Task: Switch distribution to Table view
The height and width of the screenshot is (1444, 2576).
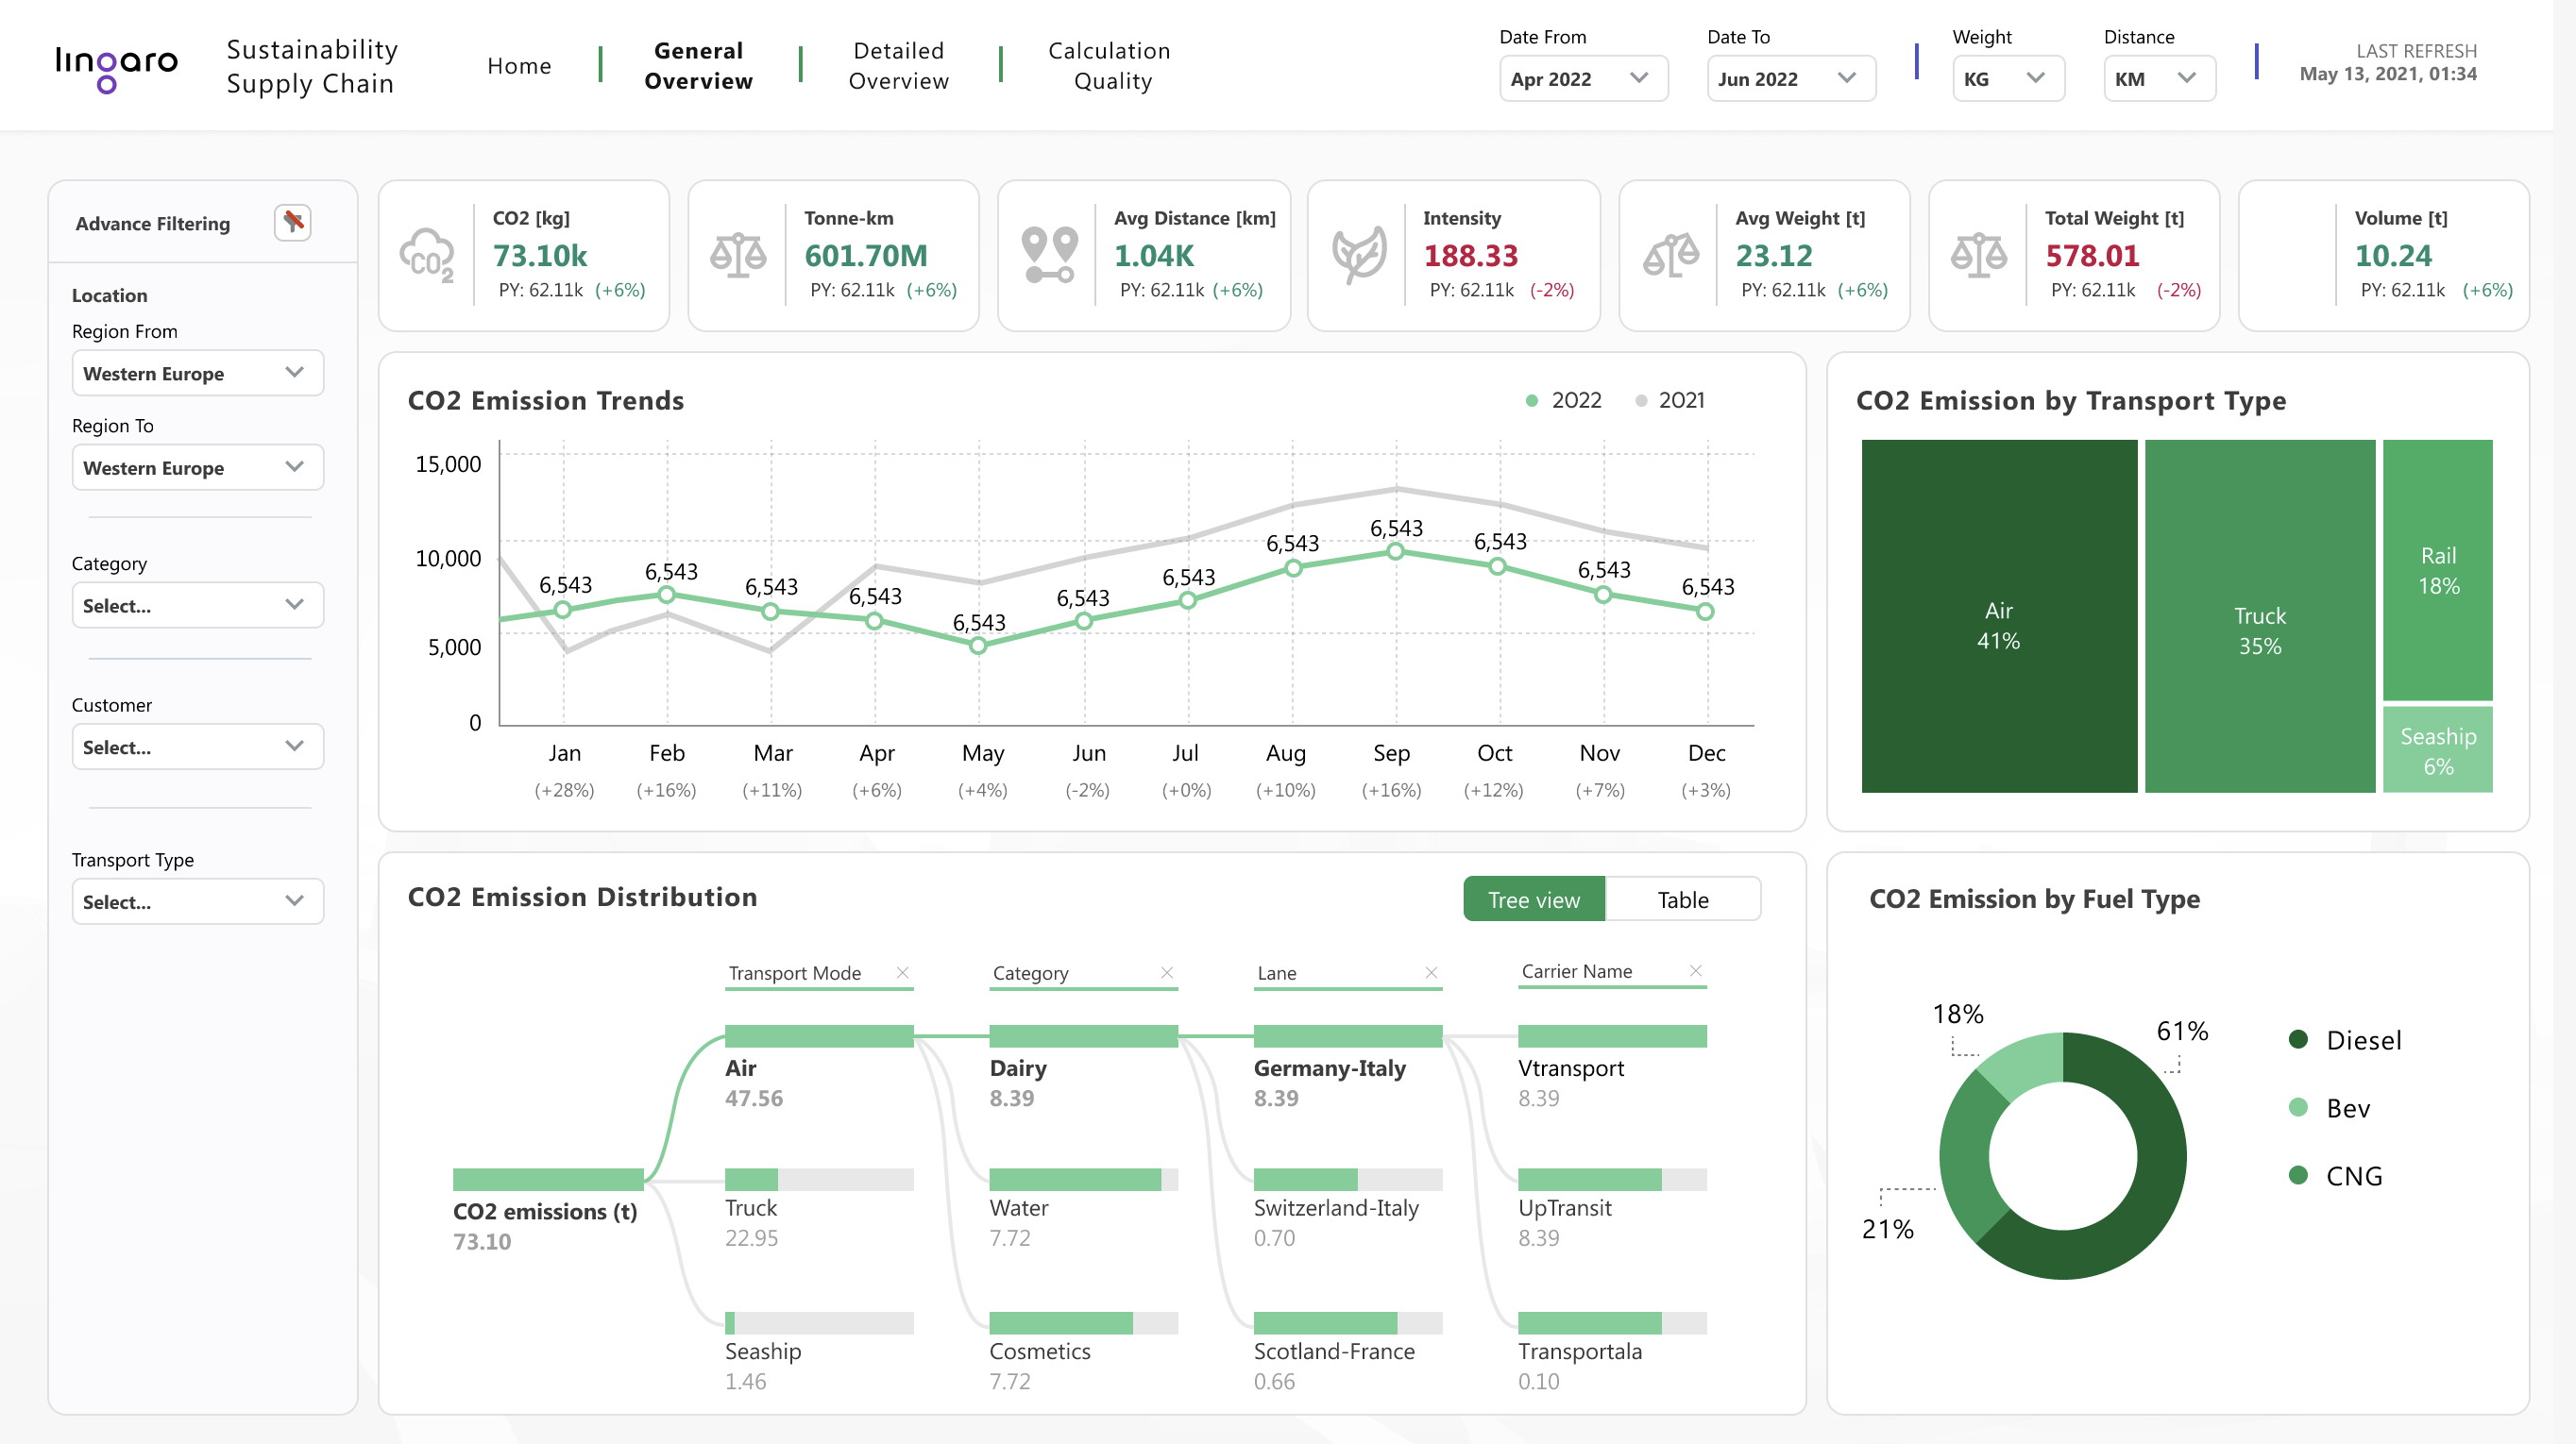Action: tap(1682, 899)
